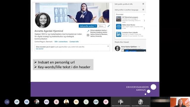The height and width of the screenshot is (107, 190).
Task: Select the ST participant avatar
Action: pos(106,102)
